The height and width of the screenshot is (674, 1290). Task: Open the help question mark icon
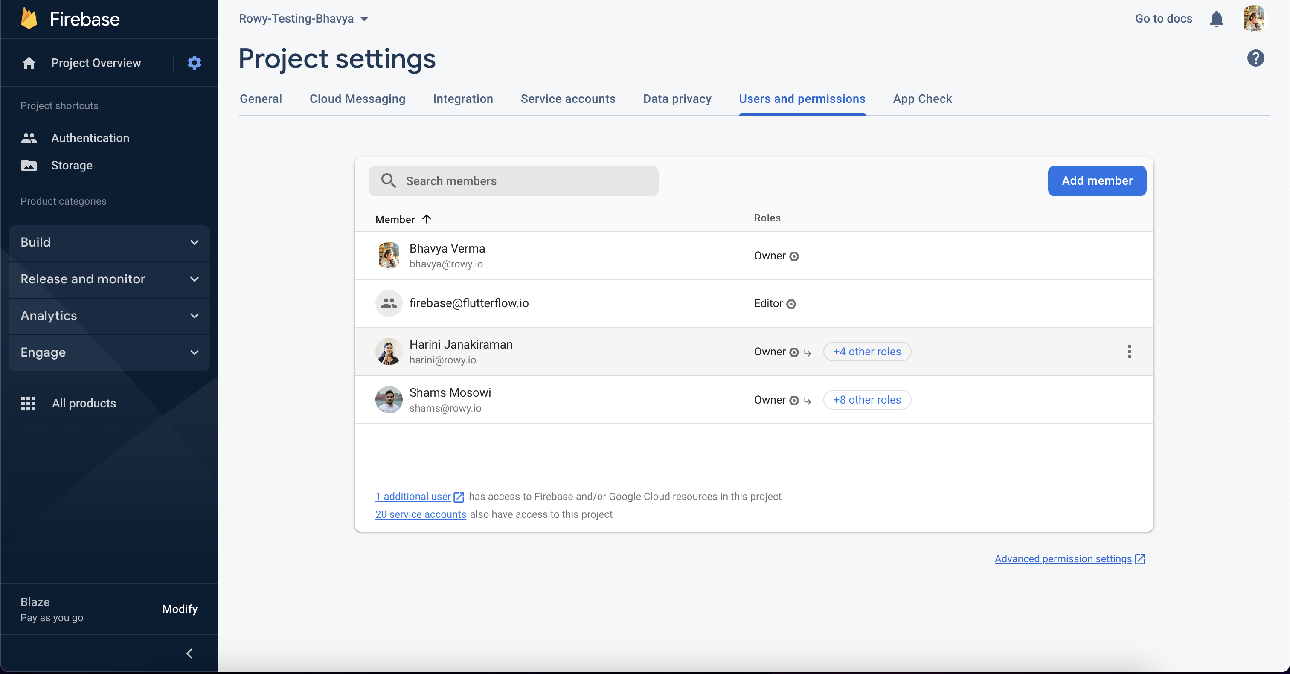coord(1255,58)
